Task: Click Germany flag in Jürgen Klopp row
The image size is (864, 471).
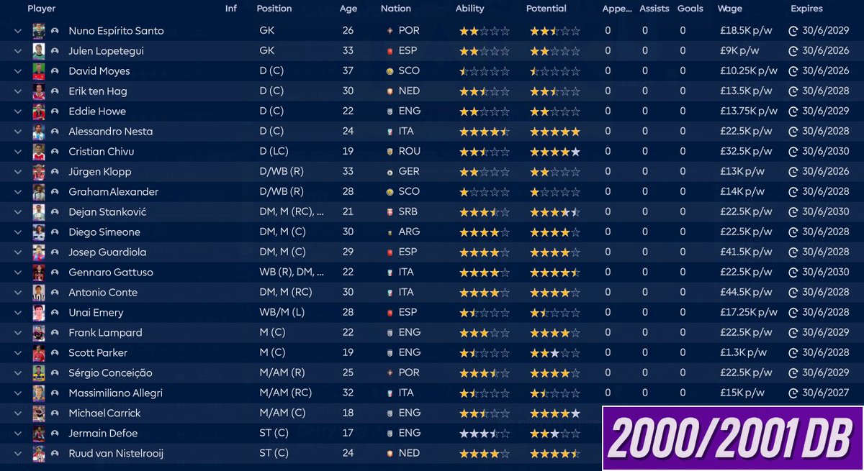Action: 390,172
